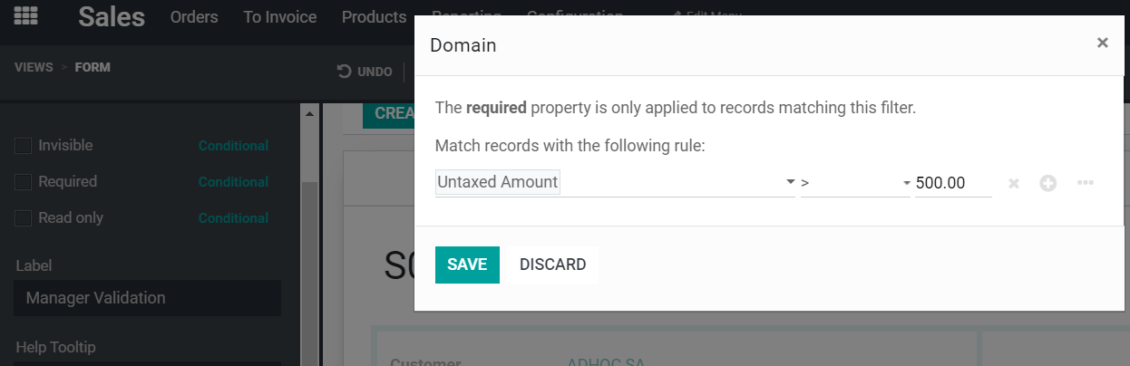Image resolution: width=1130 pixels, height=366 pixels.
Task: Edit the Manager Validation label field
Action: pyautogui.click(x=147, y=298)
